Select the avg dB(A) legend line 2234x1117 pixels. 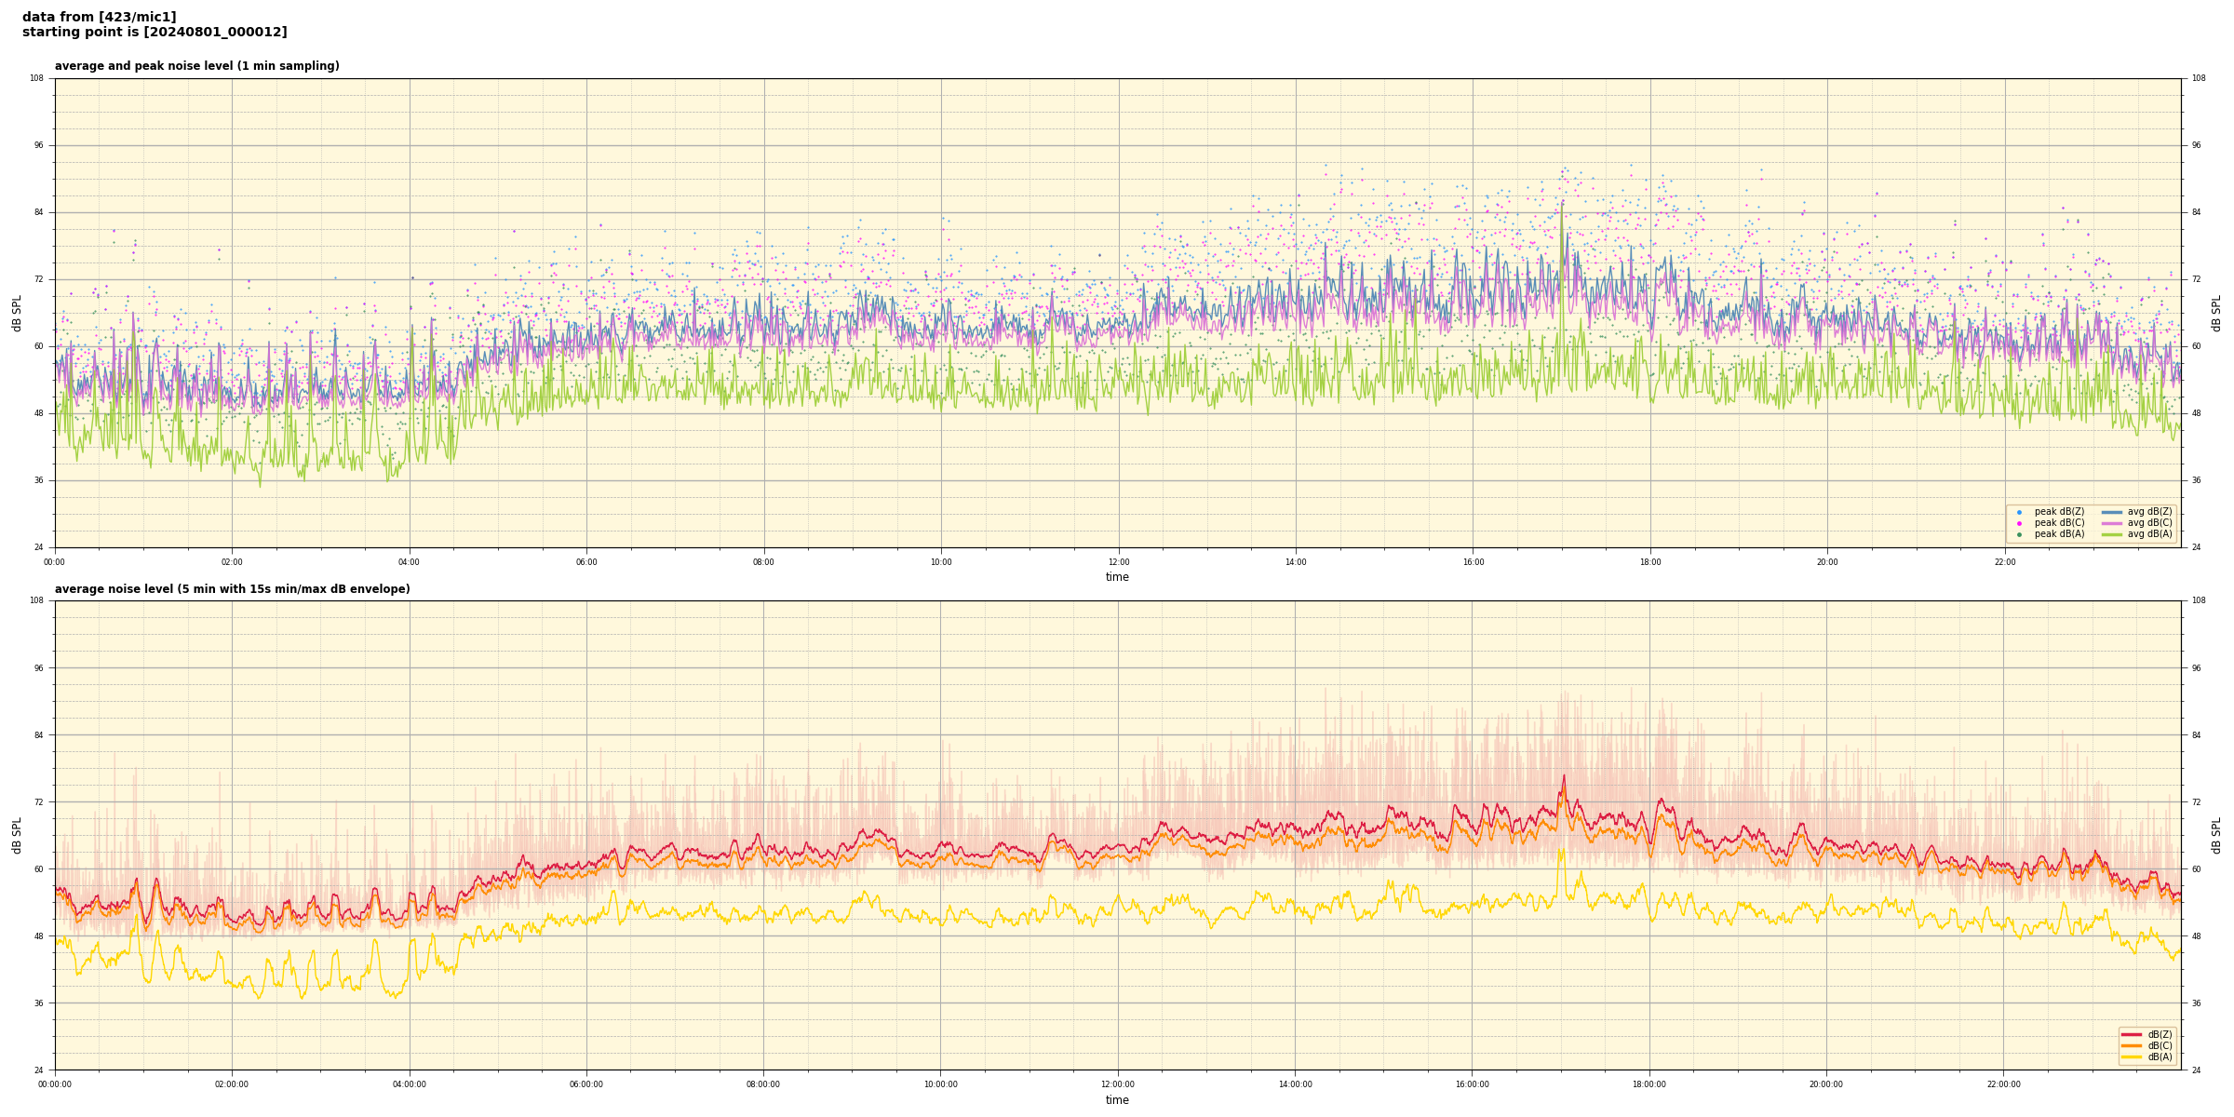(2112, 534)
